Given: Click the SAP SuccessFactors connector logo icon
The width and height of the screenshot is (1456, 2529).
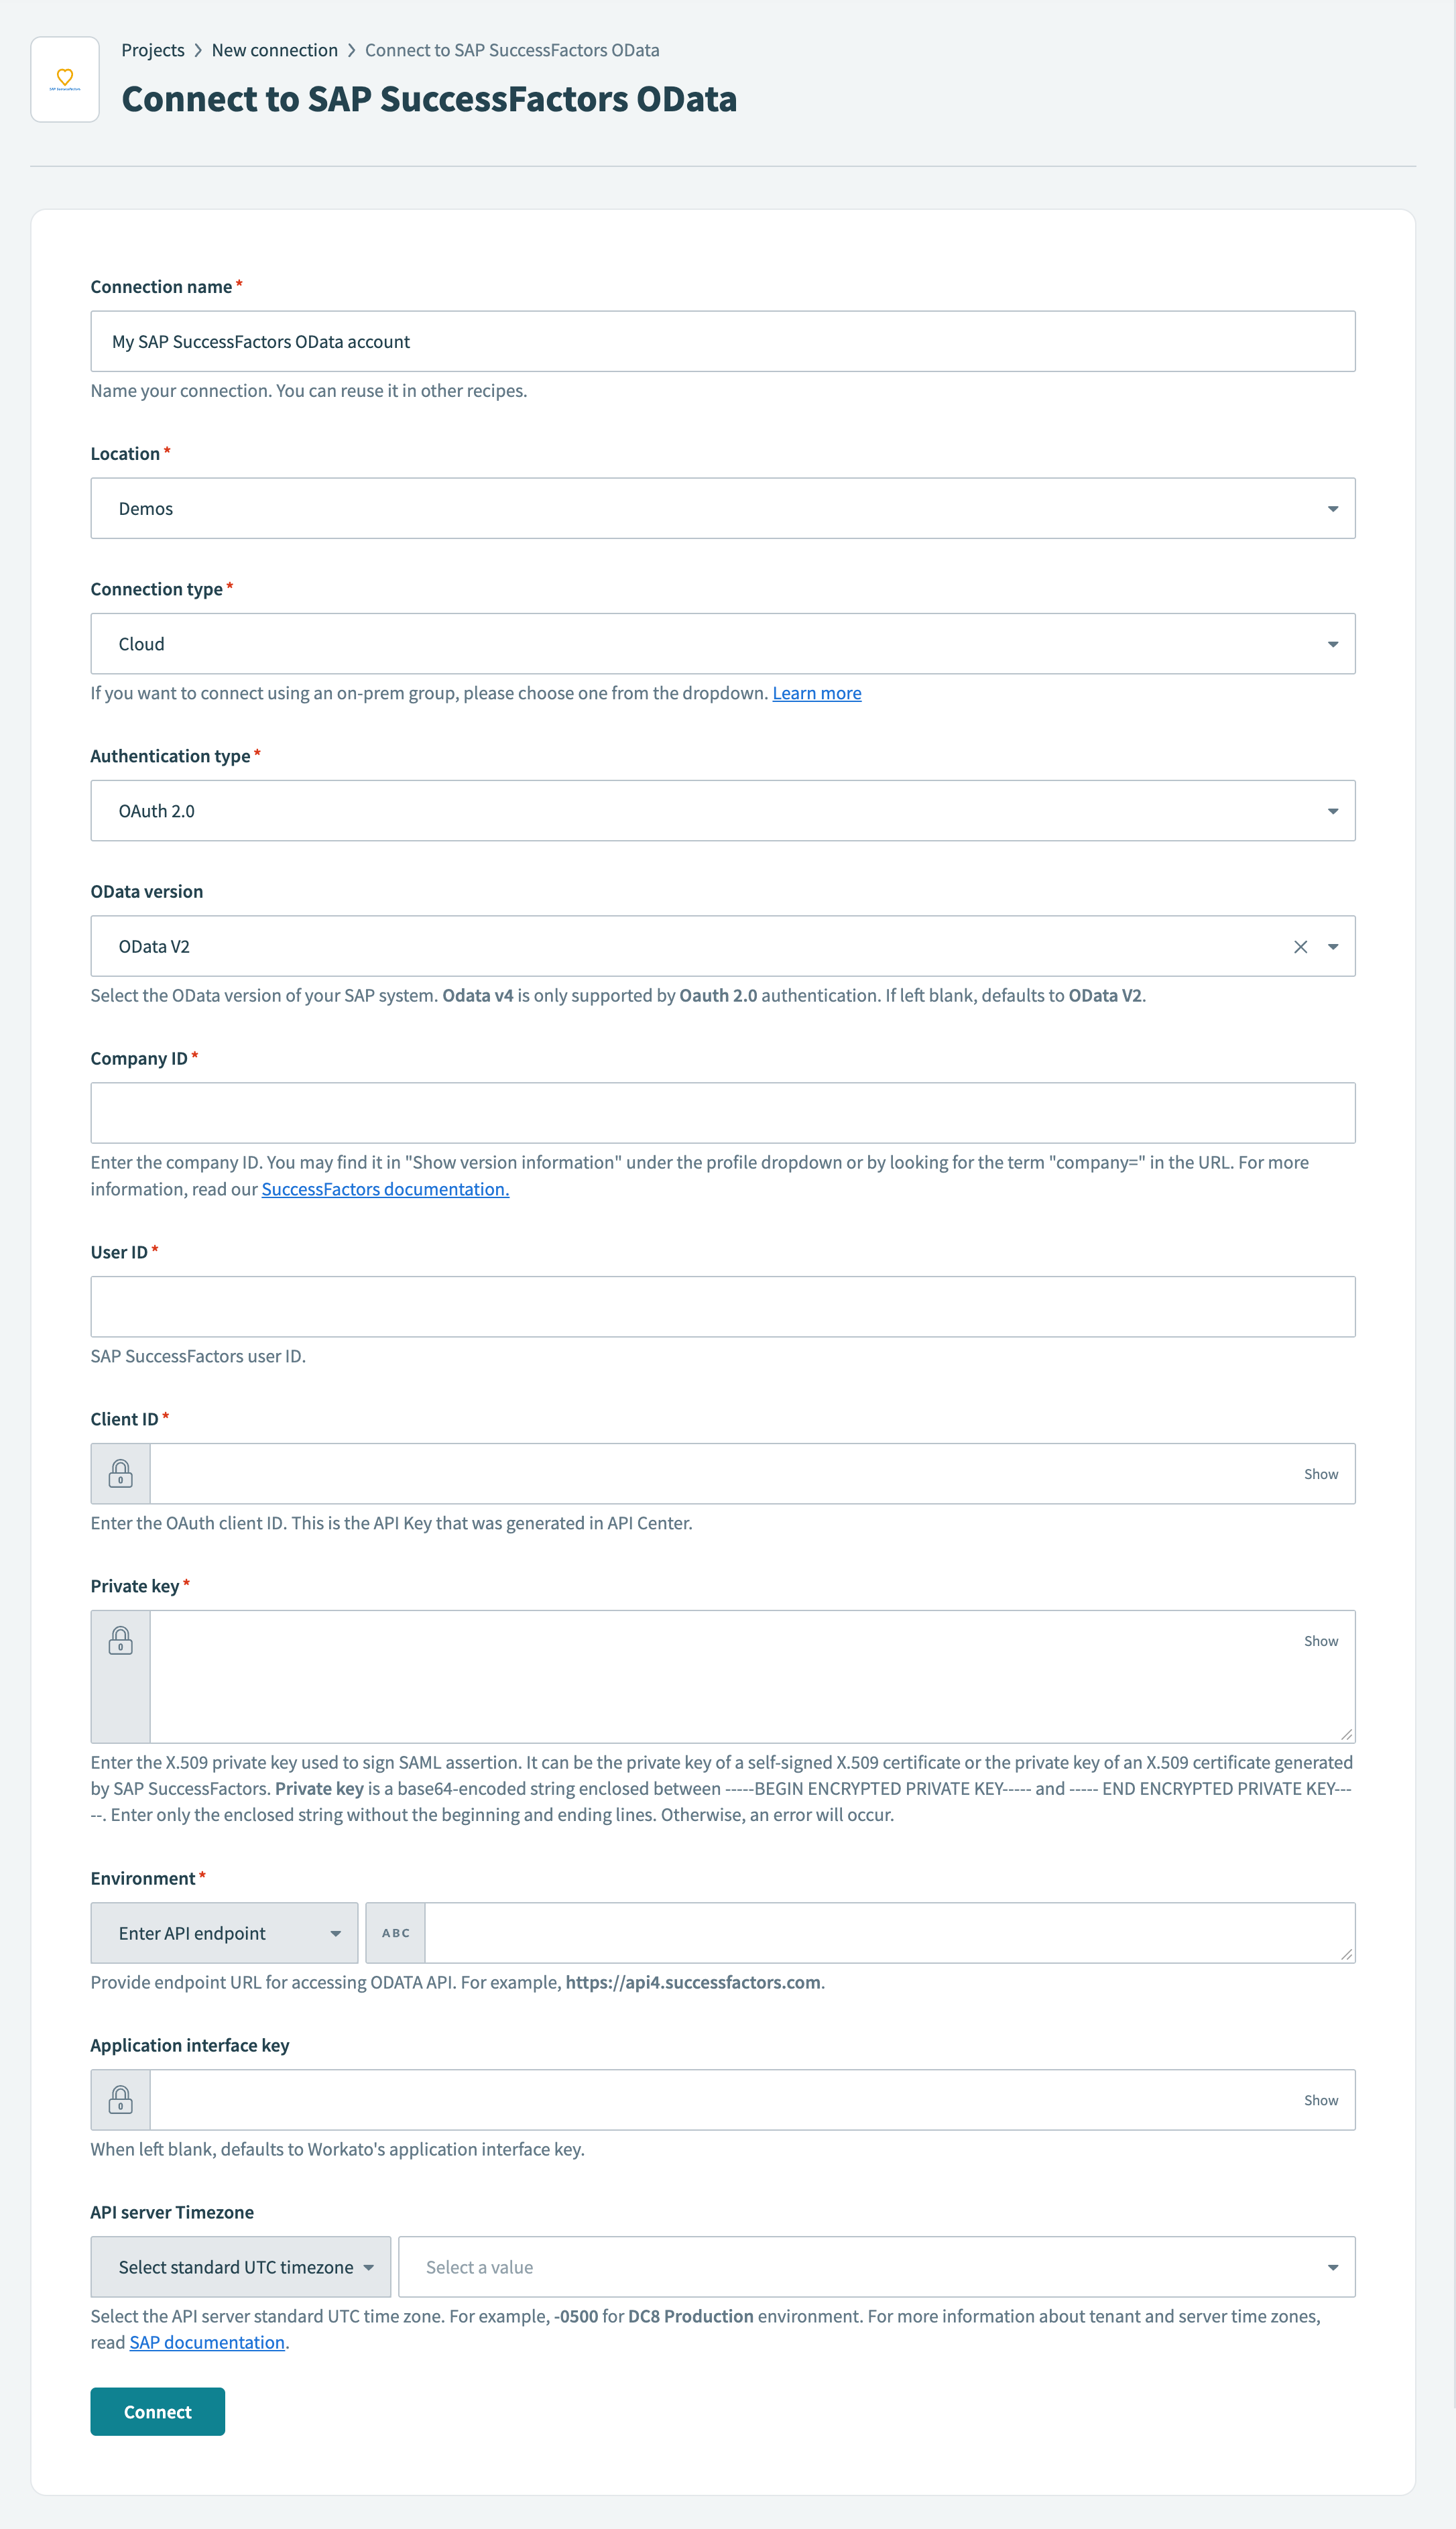Looking at the screenshot, I should 64,78.
